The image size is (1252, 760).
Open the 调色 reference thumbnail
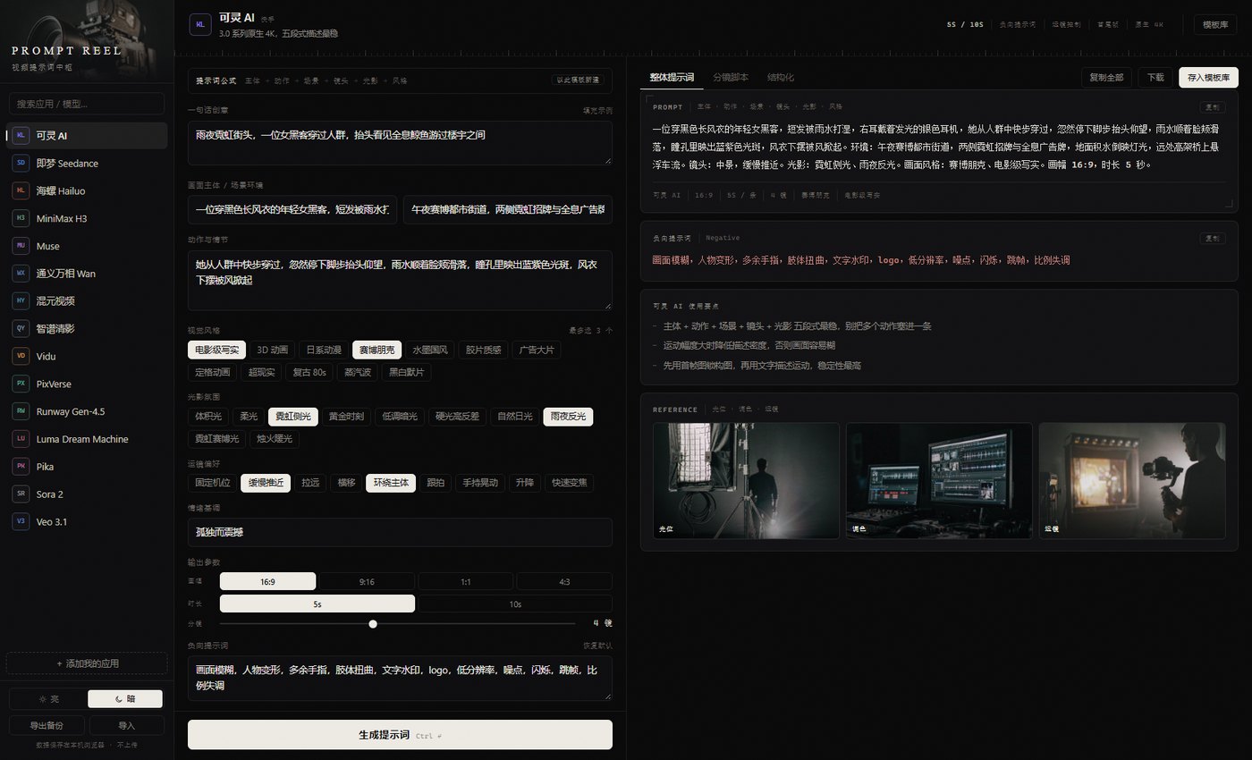coord(939,481)
